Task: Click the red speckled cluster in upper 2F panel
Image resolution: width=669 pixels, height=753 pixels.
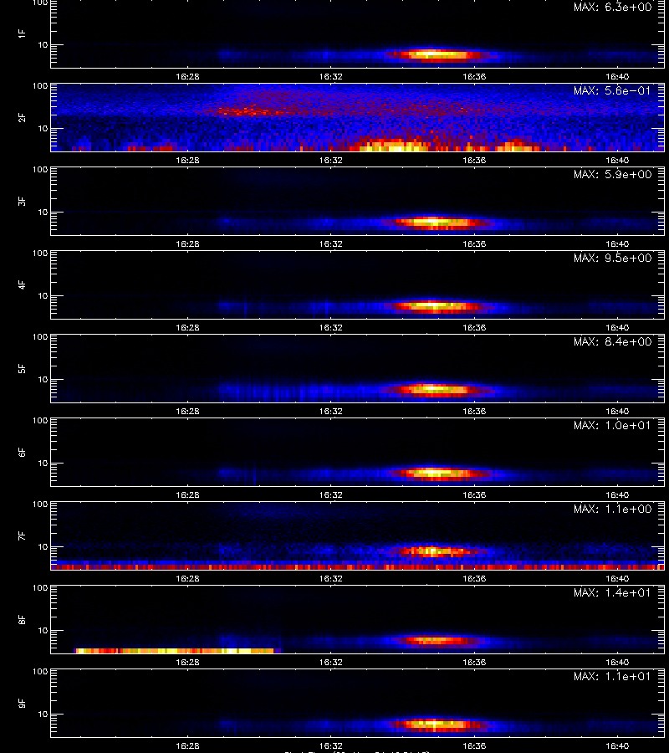Action: pyautogui.click(x=249, y=111)
